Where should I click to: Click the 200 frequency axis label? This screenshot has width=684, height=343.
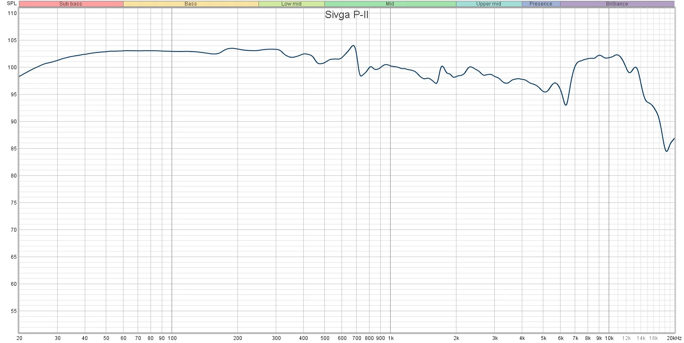pos(237,338)
